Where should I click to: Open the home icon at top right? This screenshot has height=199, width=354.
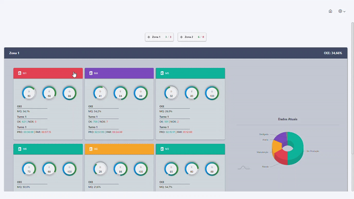330,11
